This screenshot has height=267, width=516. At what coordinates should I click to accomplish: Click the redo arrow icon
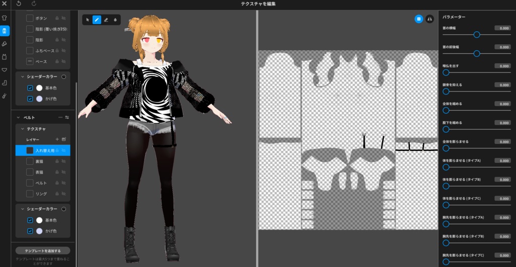click(x=34, y=4)
